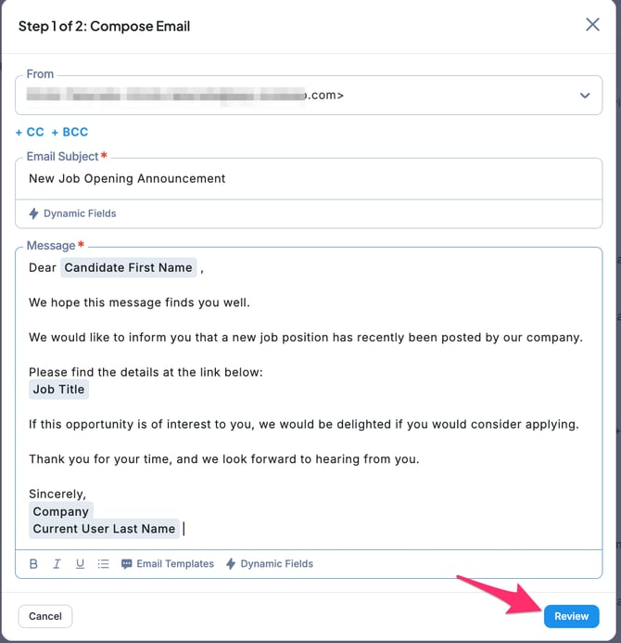Select the Current User Last Name chip
The height and width of the screenshot is (643, 621).
104,529
